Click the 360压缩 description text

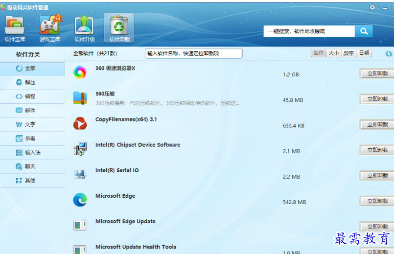[x=167, y=103]
